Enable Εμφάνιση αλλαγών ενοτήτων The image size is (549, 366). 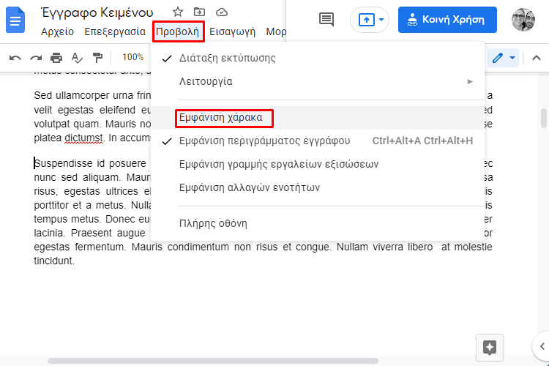[318, 187]
